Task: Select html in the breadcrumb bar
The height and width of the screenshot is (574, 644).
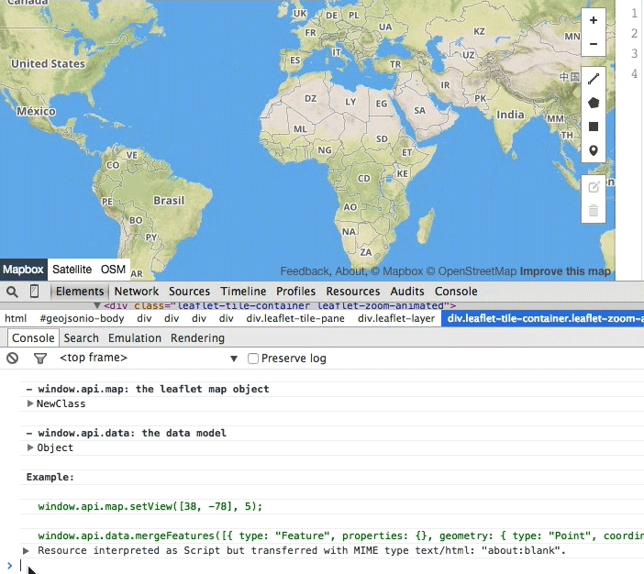Action: coord(16,318)
